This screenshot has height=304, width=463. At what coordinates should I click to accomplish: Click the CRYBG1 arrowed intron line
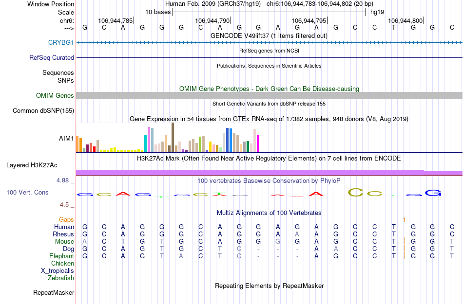click(269, 43)
